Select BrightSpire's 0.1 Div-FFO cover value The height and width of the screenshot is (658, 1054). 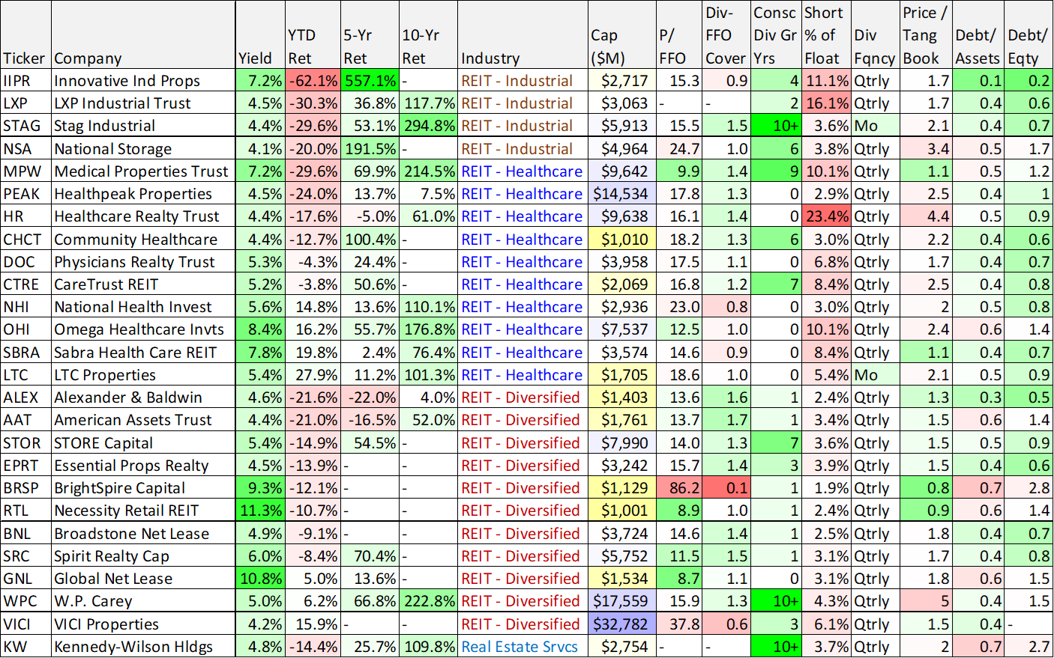[726, 488]
